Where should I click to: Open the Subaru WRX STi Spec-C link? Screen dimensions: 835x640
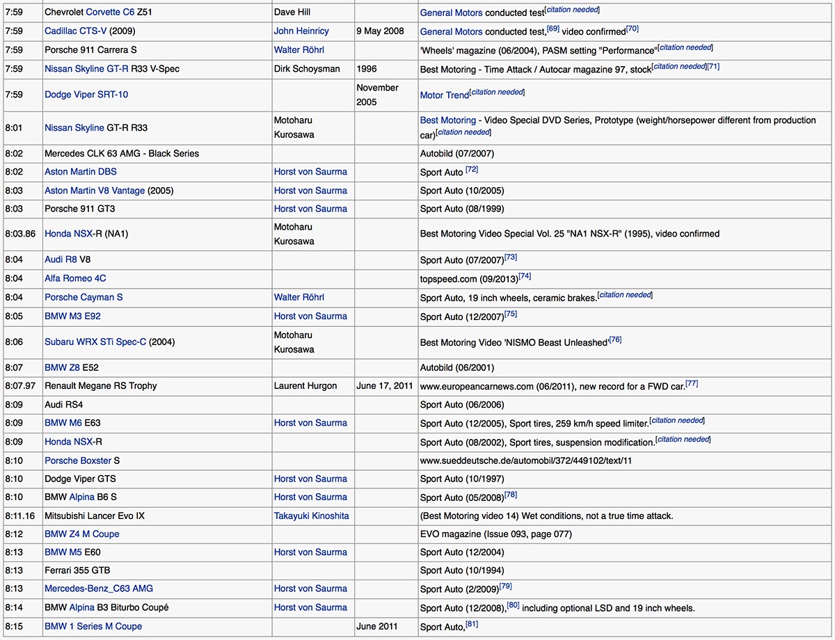click(95, 342)
